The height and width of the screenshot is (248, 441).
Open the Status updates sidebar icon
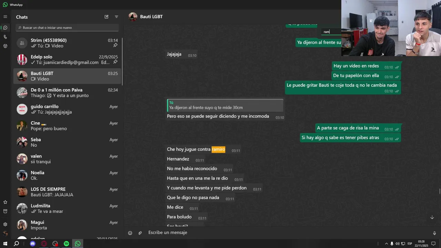[x=5, y=46]
